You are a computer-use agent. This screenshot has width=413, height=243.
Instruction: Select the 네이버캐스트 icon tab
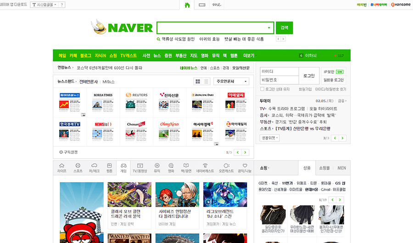tap(205, 168)
